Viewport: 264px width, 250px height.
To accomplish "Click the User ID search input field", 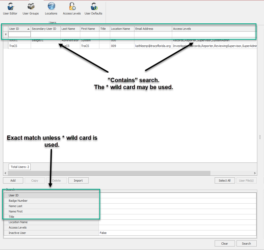I will pos(177,195).
